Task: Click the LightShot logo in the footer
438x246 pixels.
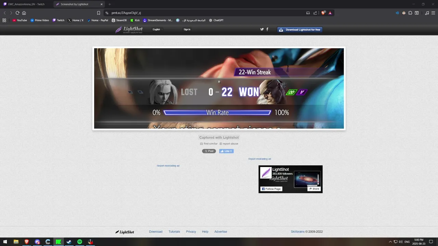Action: point(125,232)
